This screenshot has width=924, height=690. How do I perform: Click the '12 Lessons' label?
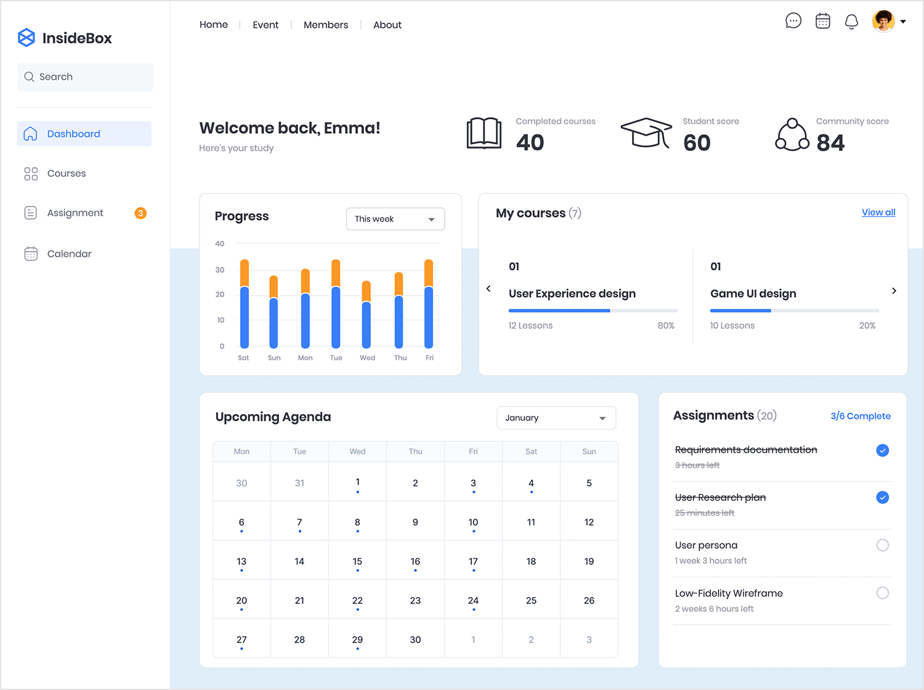click(530, 325)
